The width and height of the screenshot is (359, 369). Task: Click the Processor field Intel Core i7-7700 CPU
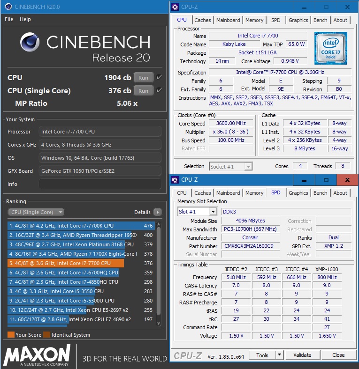point(100,132)
